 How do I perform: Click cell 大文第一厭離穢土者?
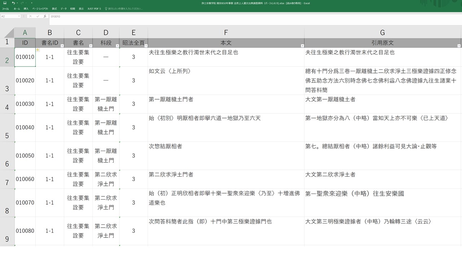(383, 104)
